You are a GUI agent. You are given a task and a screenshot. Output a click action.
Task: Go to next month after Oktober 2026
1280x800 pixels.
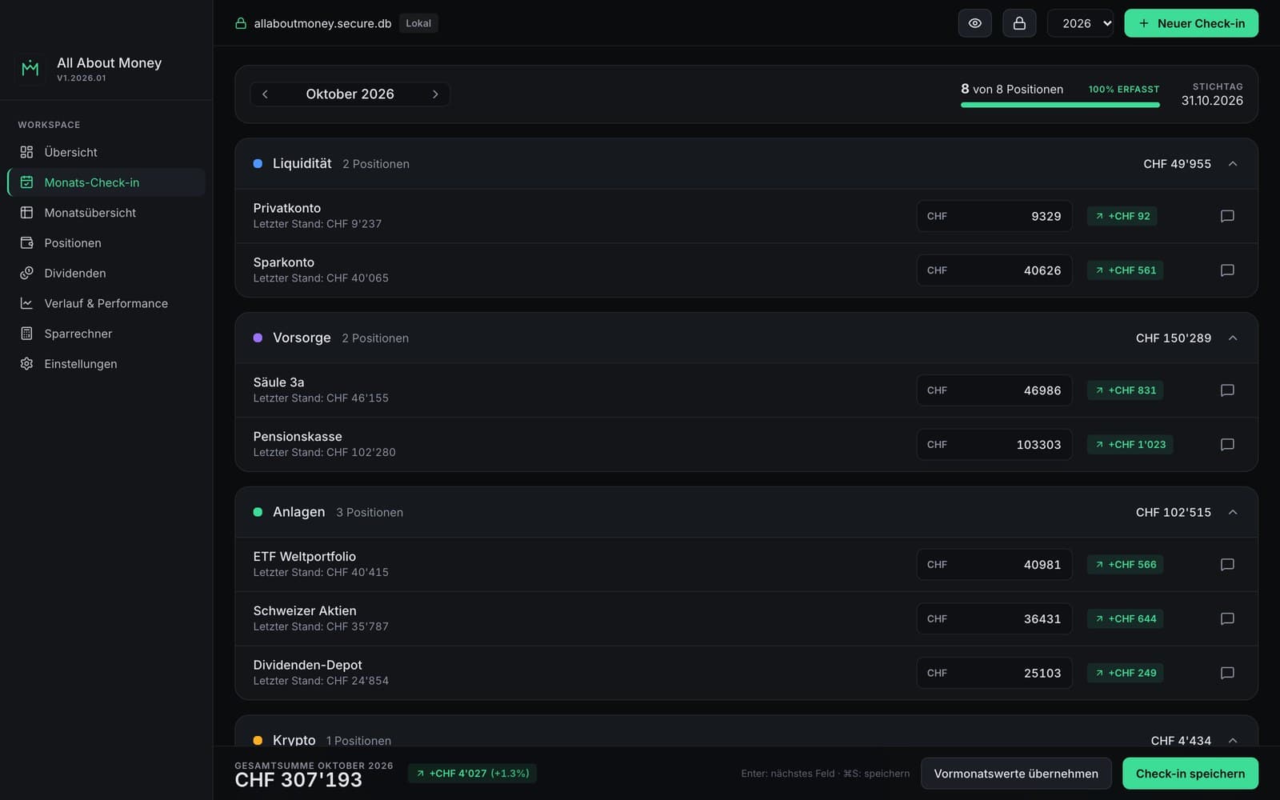coord(435,94)
